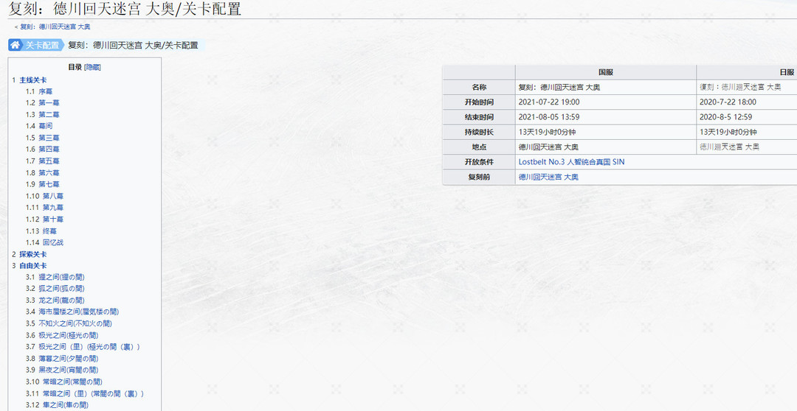This screenshot has width=797, height=411.
Task: Click the home icon in breadcrumb
Action: pyautogui.click(x=15, y=45)
